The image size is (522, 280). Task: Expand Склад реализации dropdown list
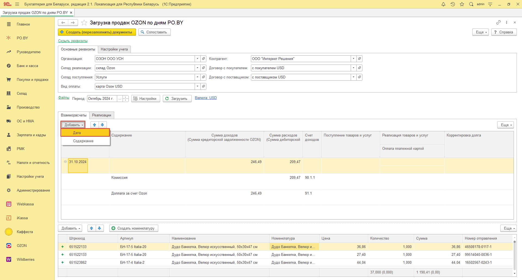point(198,68)
